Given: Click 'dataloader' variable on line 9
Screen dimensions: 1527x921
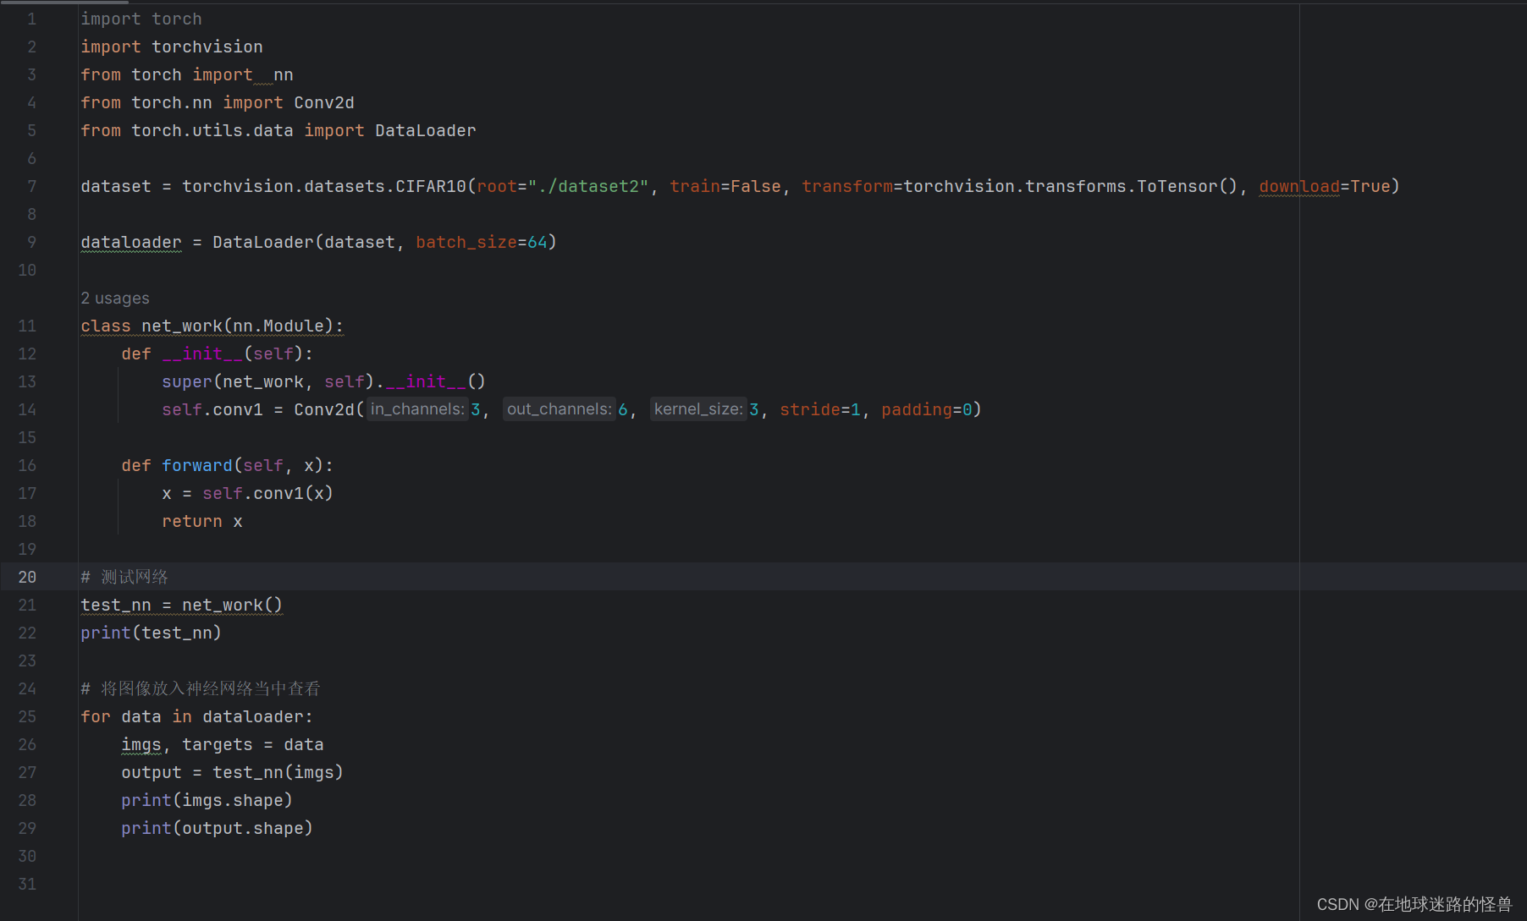Looking at the screenshot, I should [131, 242].
